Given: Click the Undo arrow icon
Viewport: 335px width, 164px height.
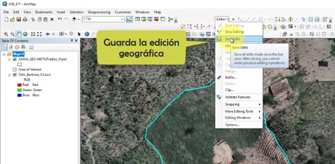Looking at the screenshot, I should (60, 19).
